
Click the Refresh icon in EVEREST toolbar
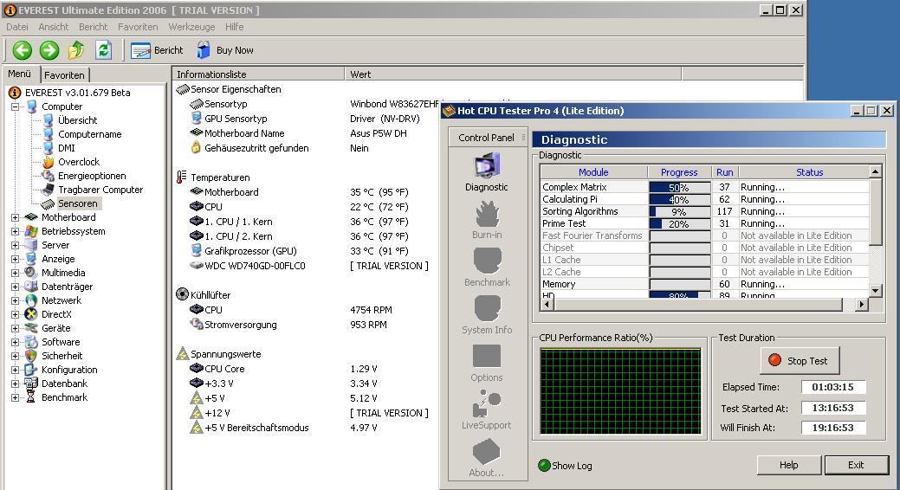point(103,50)
